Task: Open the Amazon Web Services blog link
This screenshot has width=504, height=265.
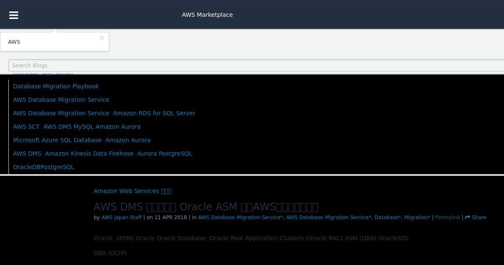Action: (x=132, y=191)
